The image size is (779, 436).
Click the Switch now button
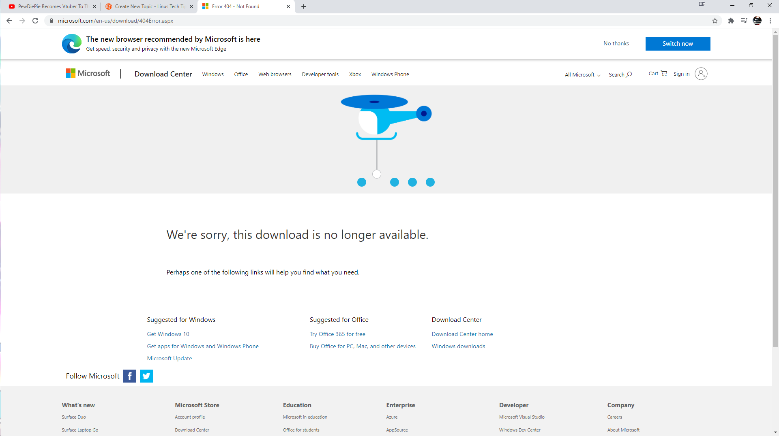tap(678, 43)
